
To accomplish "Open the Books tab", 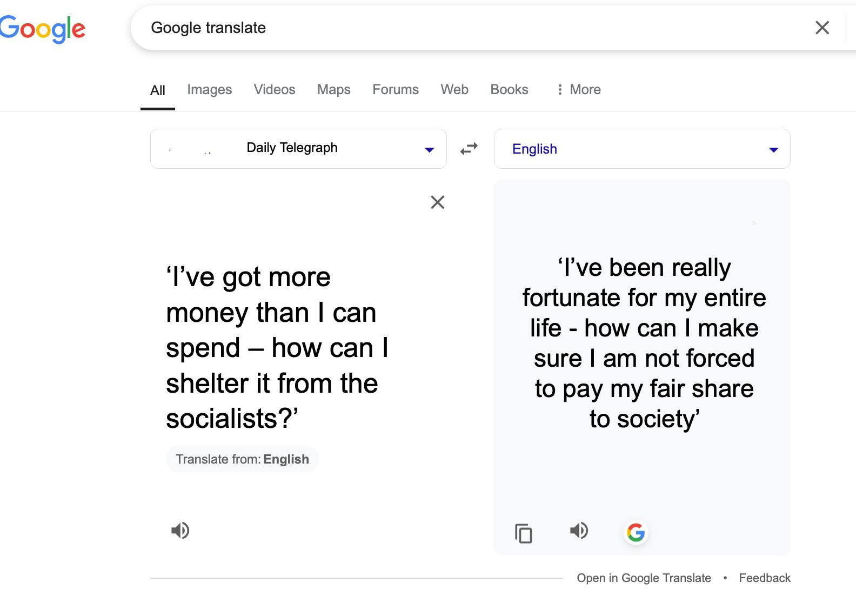I will pyautogui.click(x=509, y=89).
